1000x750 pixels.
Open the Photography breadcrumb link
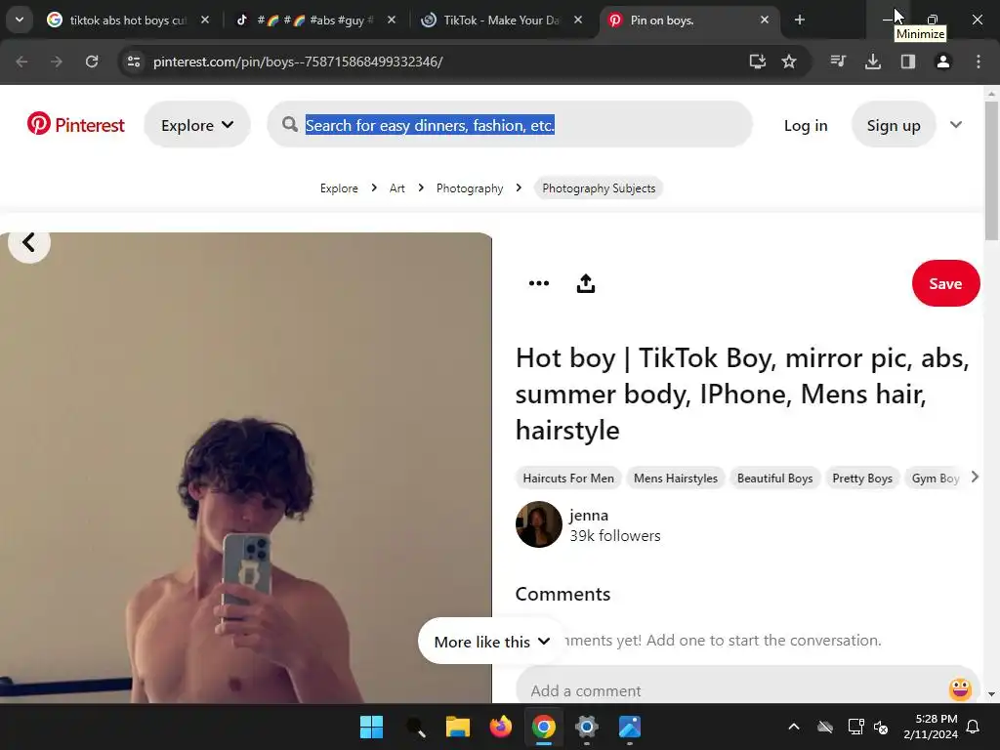(470, 188)
